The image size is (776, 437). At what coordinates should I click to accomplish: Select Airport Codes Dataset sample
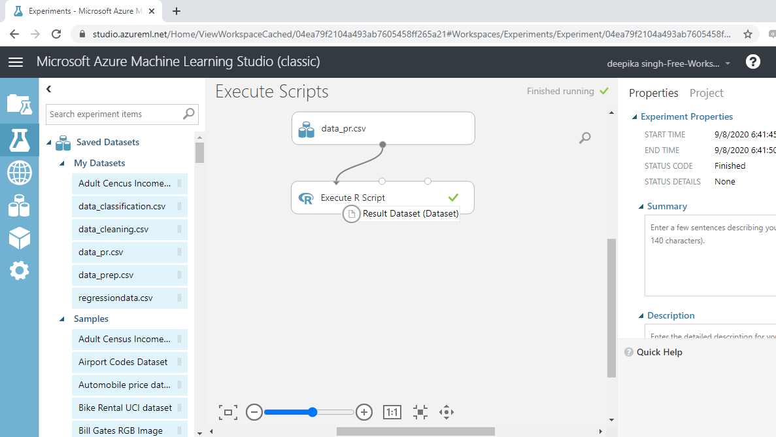[x=129, y=362]
